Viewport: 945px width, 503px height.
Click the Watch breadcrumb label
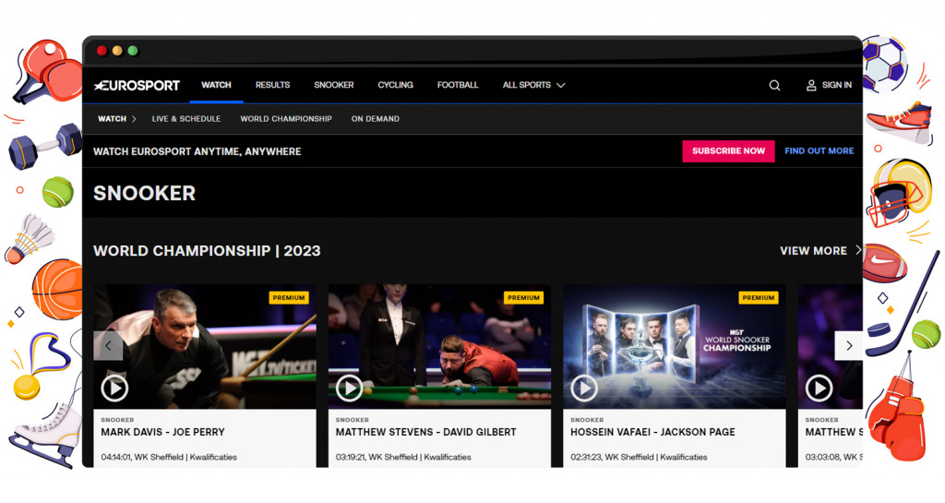(112, 119)
